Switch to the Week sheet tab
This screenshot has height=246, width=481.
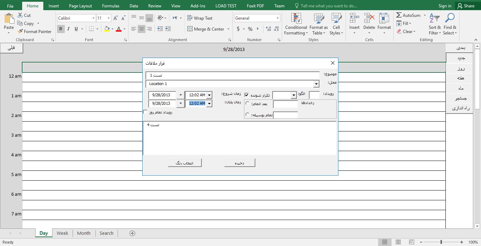pyautogui.click(x=62, y=233)
